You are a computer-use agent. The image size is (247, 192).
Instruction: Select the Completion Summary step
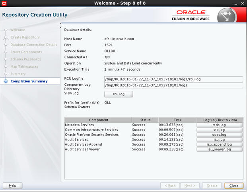tap(29, 81)
